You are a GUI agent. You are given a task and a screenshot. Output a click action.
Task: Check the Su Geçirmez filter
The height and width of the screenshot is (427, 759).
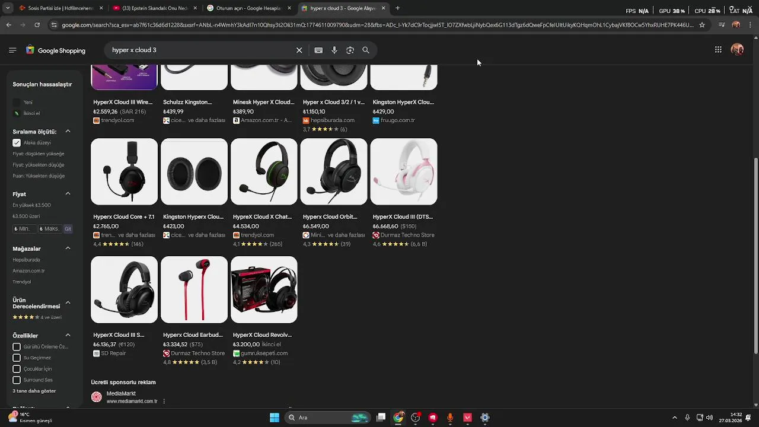point(17,358)
